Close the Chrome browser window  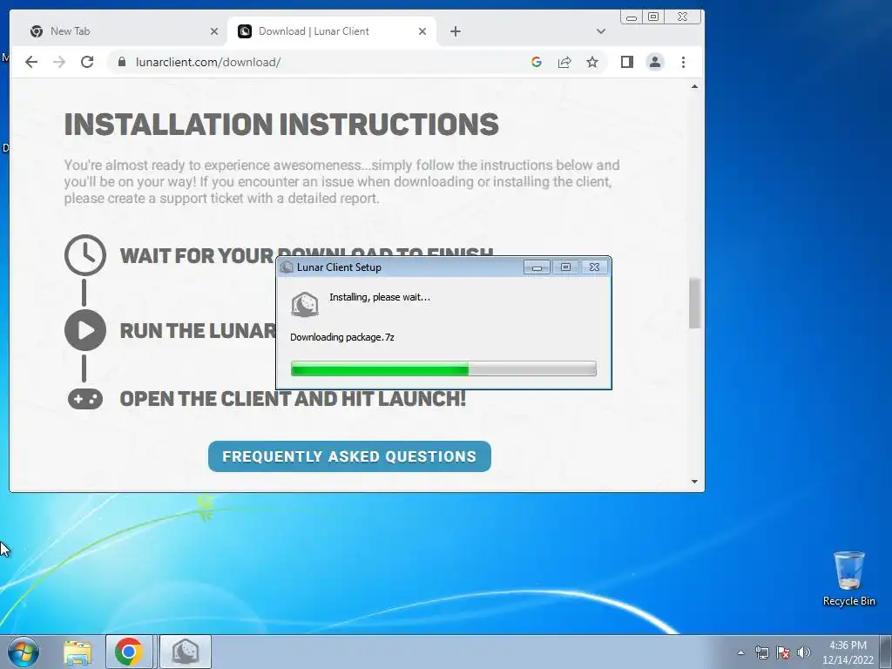(x=683, y=17)
